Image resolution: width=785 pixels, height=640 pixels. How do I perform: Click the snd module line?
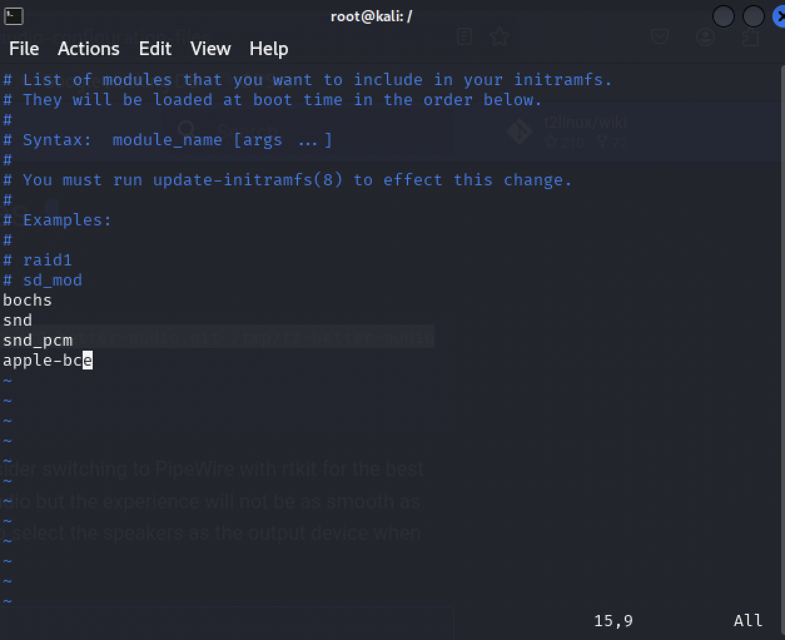[x=18, y=321]
